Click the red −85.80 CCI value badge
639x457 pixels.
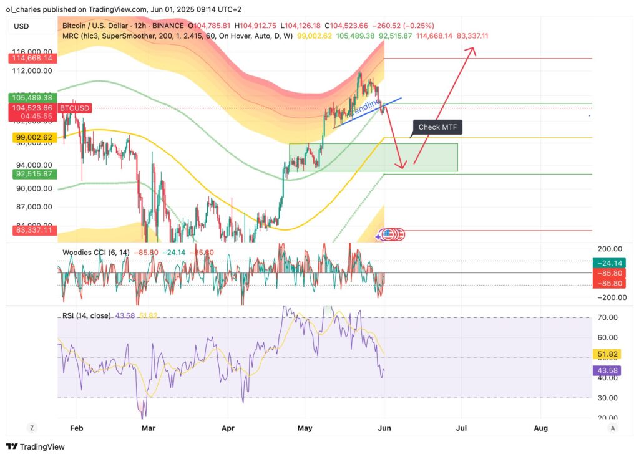click(x=608, y=272)
